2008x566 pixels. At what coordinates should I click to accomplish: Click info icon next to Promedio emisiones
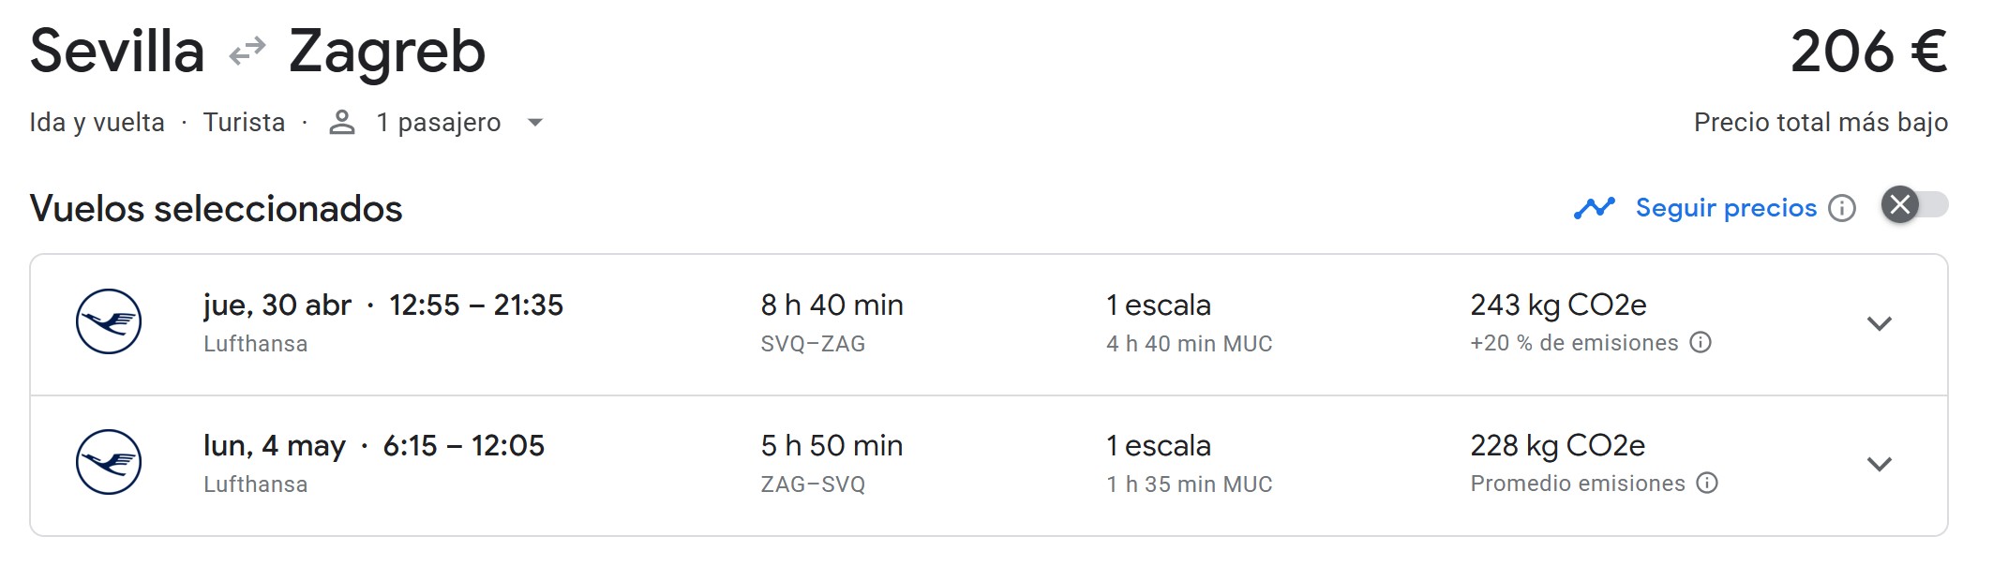1708,484
